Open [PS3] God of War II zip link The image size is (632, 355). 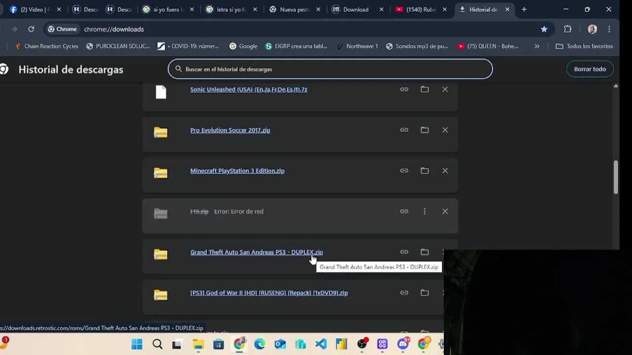pos(269,293)
